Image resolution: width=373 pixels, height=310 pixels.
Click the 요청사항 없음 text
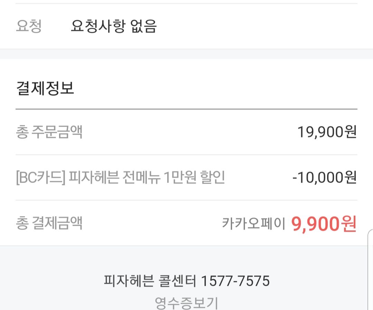[x=114, y=26]
